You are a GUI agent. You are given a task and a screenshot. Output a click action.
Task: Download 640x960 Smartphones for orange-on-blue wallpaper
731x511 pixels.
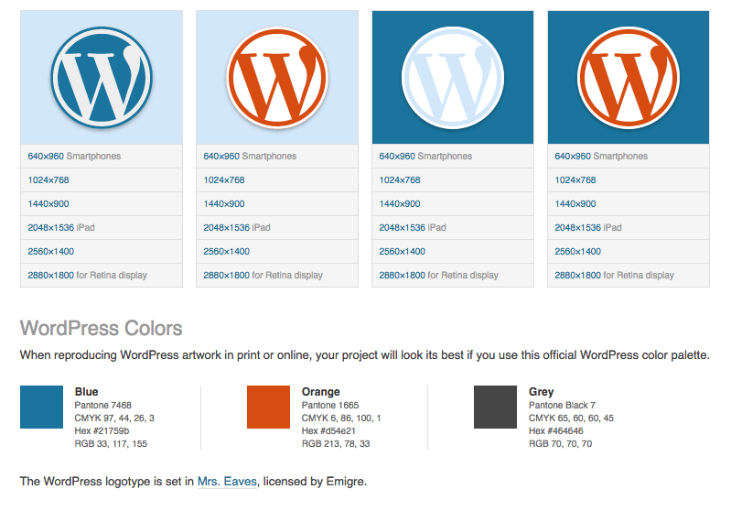pyautogui.click(x=573, y=157)
